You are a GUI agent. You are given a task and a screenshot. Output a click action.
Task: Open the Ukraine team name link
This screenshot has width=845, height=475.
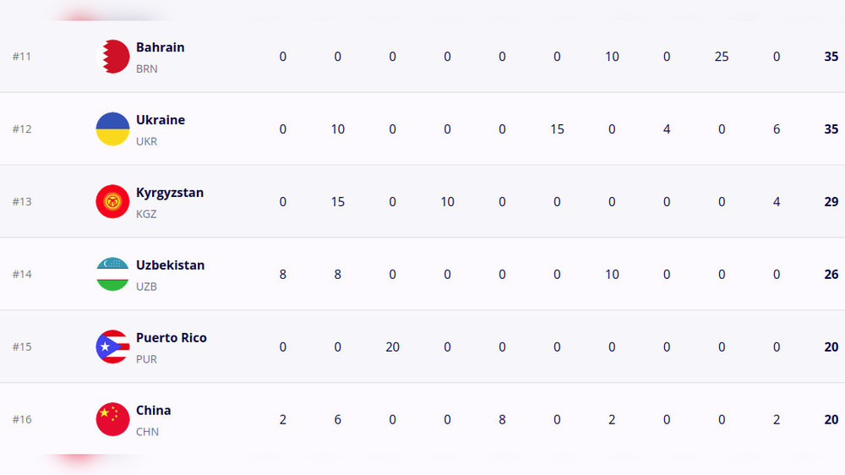[x=160, y=120]
